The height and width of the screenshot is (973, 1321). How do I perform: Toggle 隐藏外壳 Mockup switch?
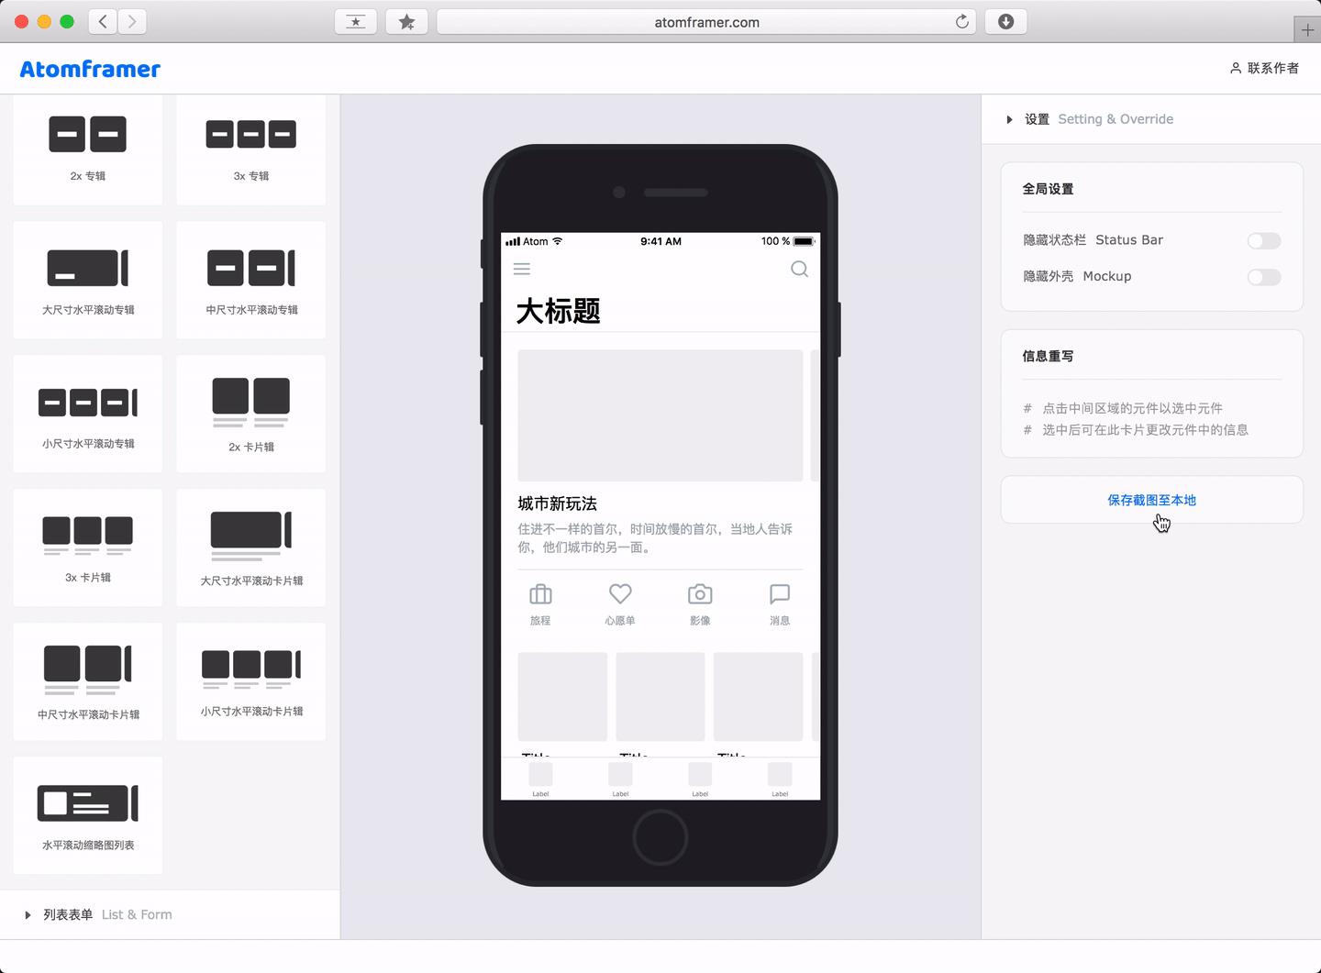(x=1263, y=277)
